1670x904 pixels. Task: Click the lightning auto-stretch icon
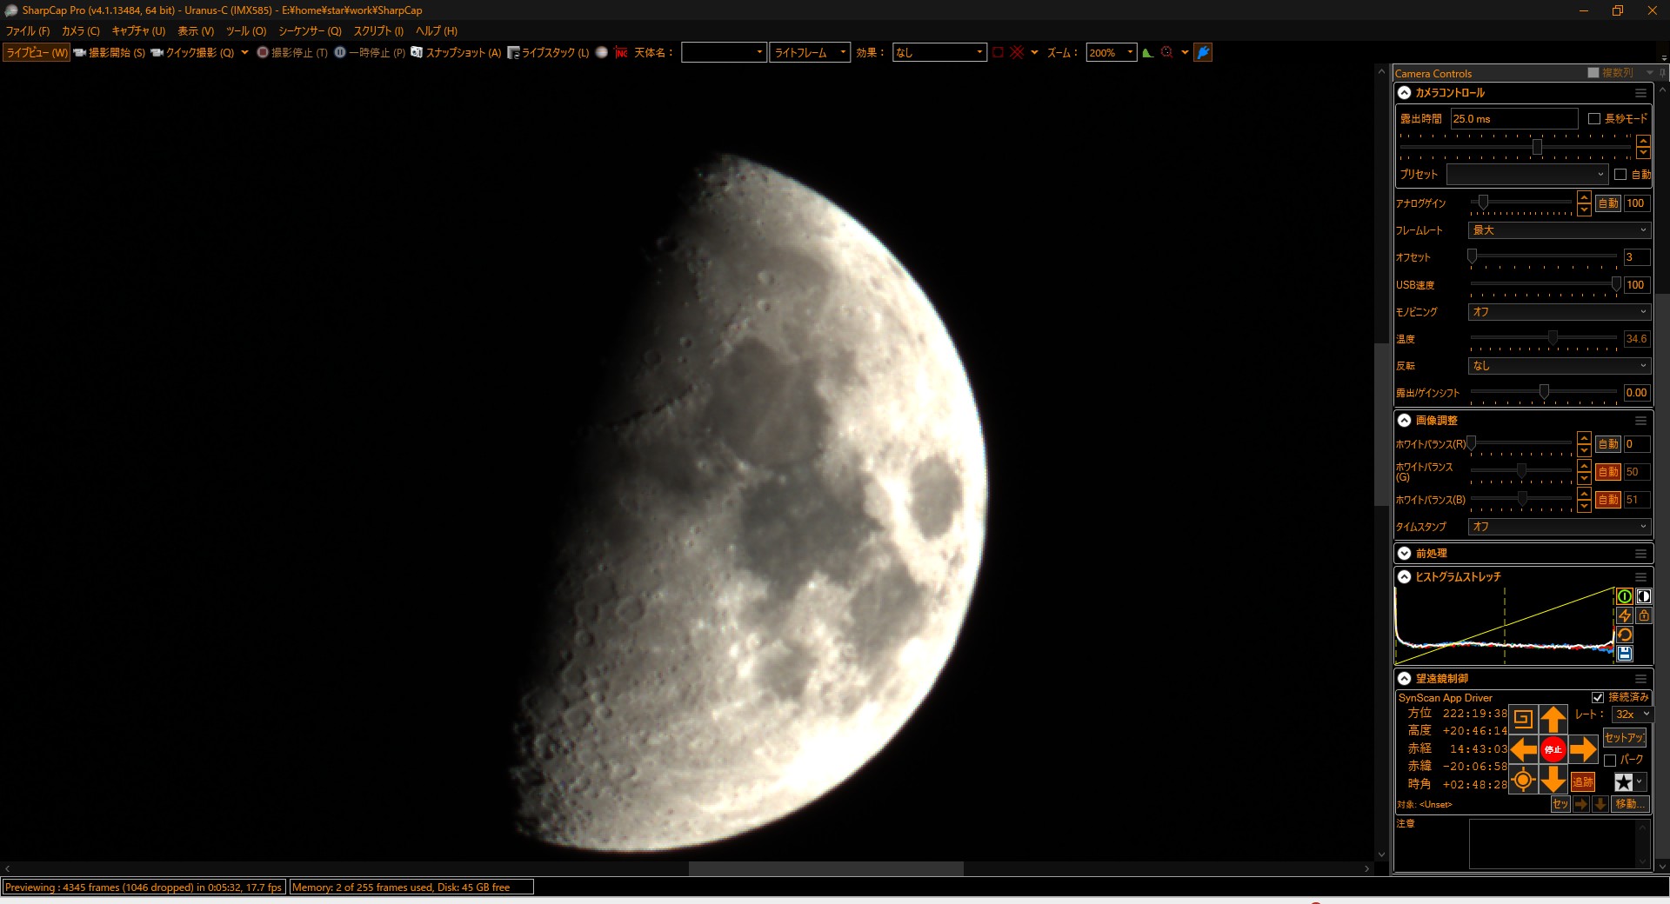[x=1624, y=615]
